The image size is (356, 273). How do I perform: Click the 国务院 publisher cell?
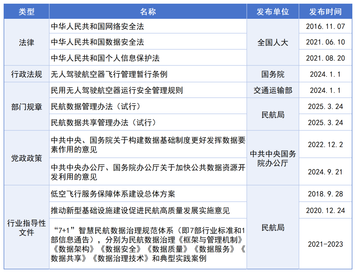tap(273, 74)
